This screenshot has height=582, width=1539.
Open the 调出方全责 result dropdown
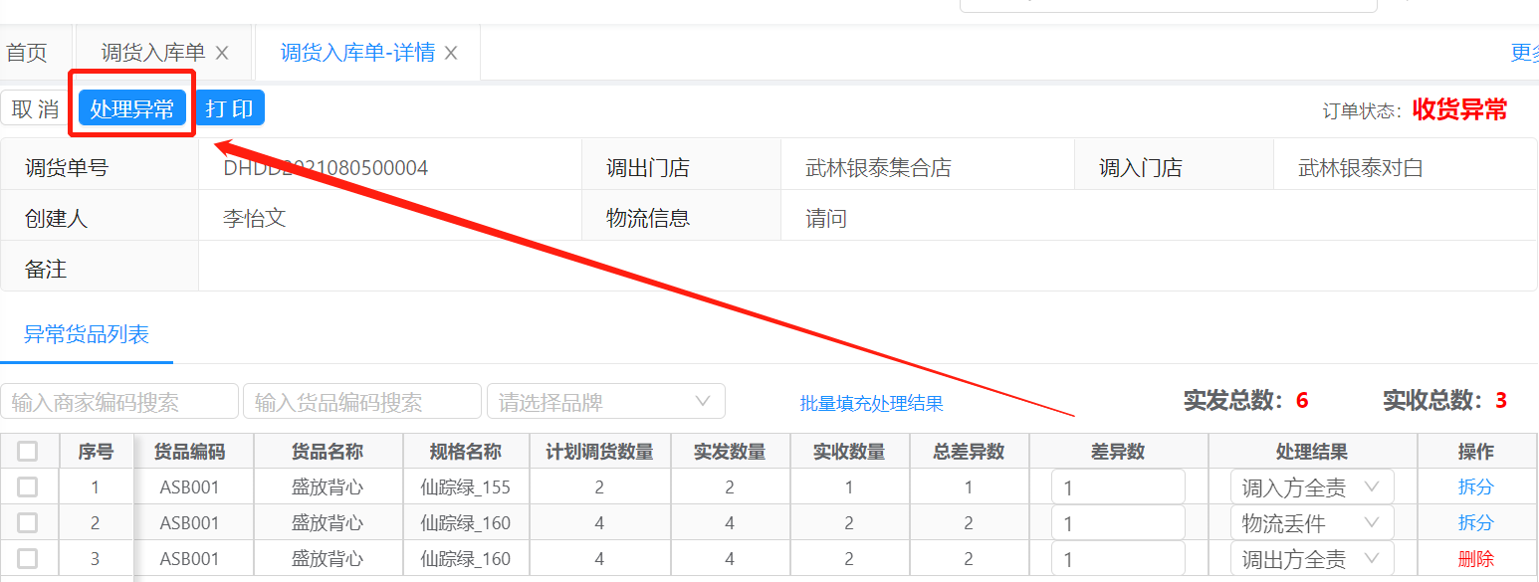(1311, 559)
